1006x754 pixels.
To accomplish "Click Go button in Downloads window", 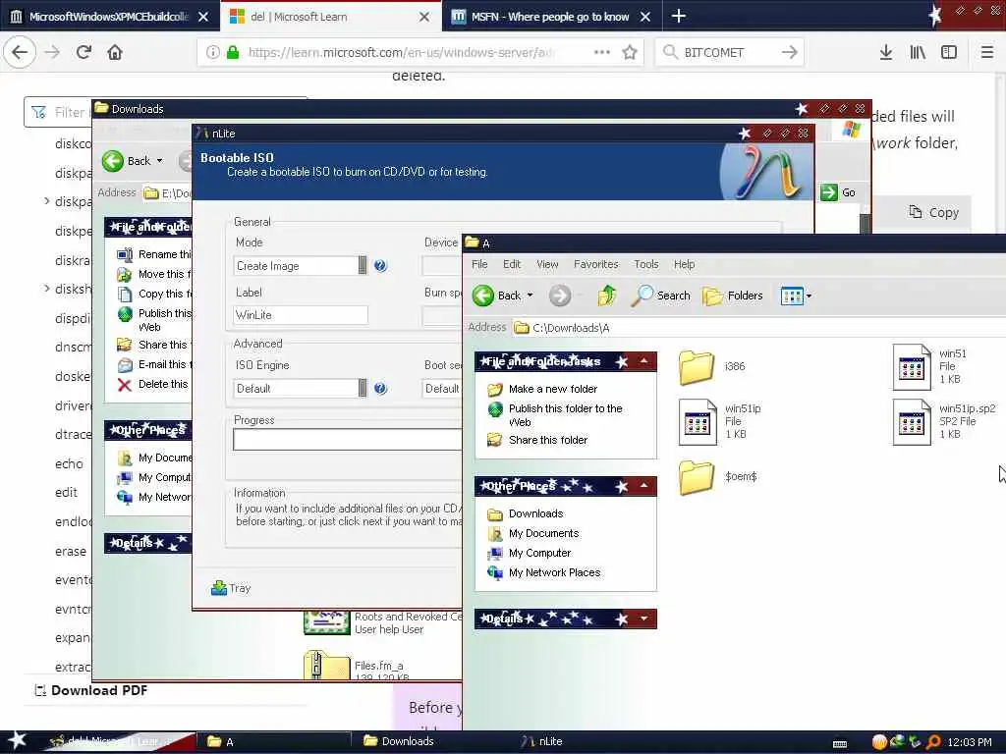I will [x=839, y=192].
